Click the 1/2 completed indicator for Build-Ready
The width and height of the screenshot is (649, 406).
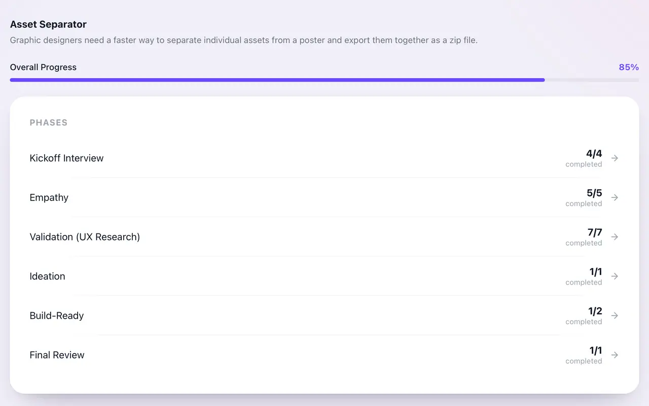point(584,316)
